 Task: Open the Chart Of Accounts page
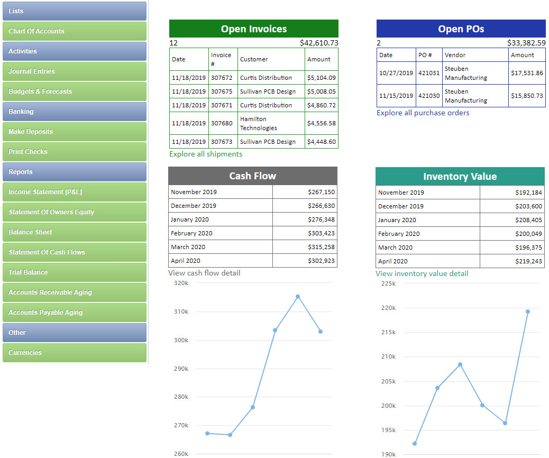coord(74,31)
